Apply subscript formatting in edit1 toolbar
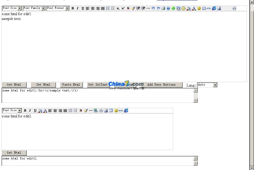 click(x=118, y=8)
